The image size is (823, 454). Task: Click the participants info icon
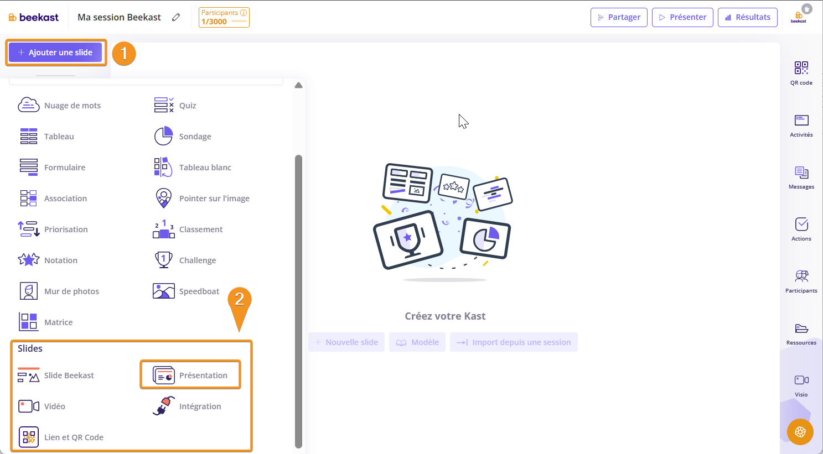tap(244, 13)
